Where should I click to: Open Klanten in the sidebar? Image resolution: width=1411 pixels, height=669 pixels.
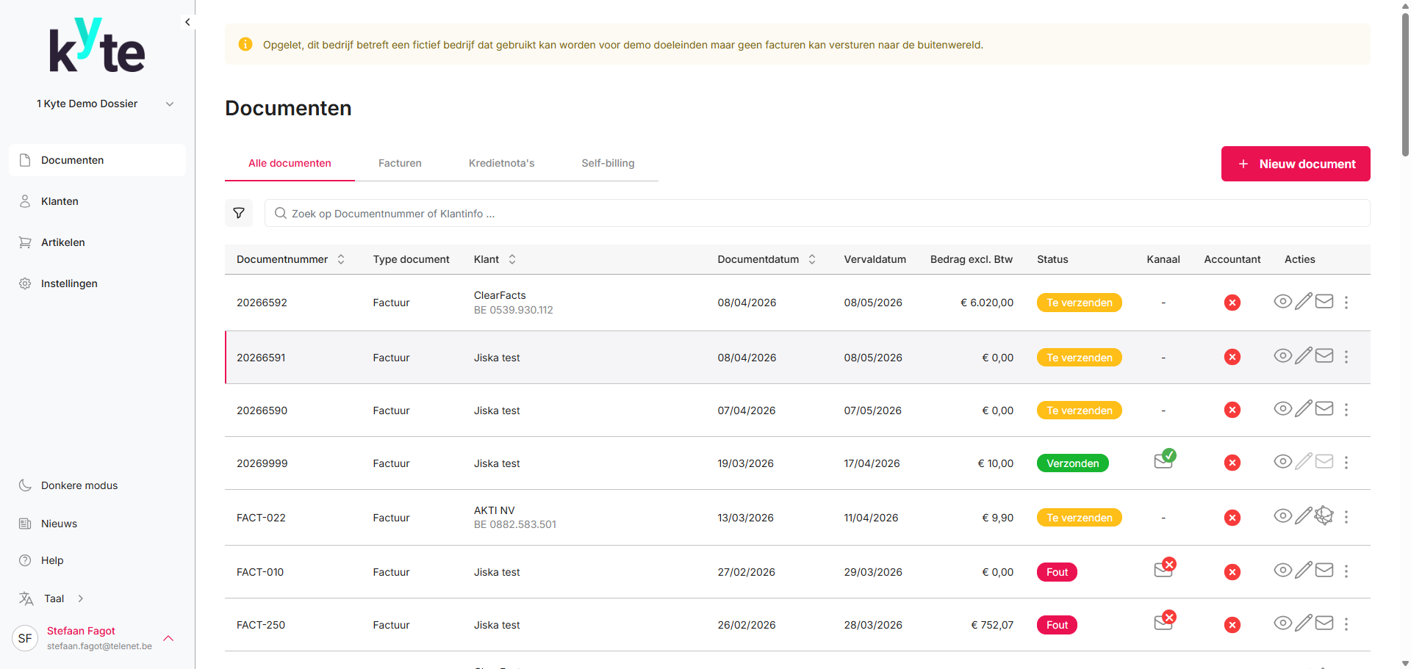click(60, 201)
